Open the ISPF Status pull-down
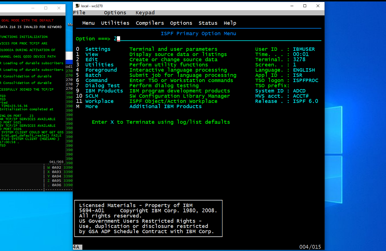The width and height of the screenshot is (386, 251). coord(208,23)
